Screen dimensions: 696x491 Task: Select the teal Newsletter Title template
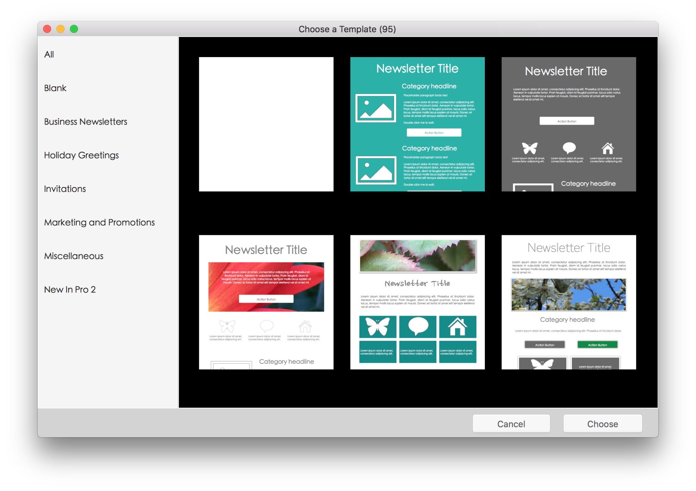(417, 124)
